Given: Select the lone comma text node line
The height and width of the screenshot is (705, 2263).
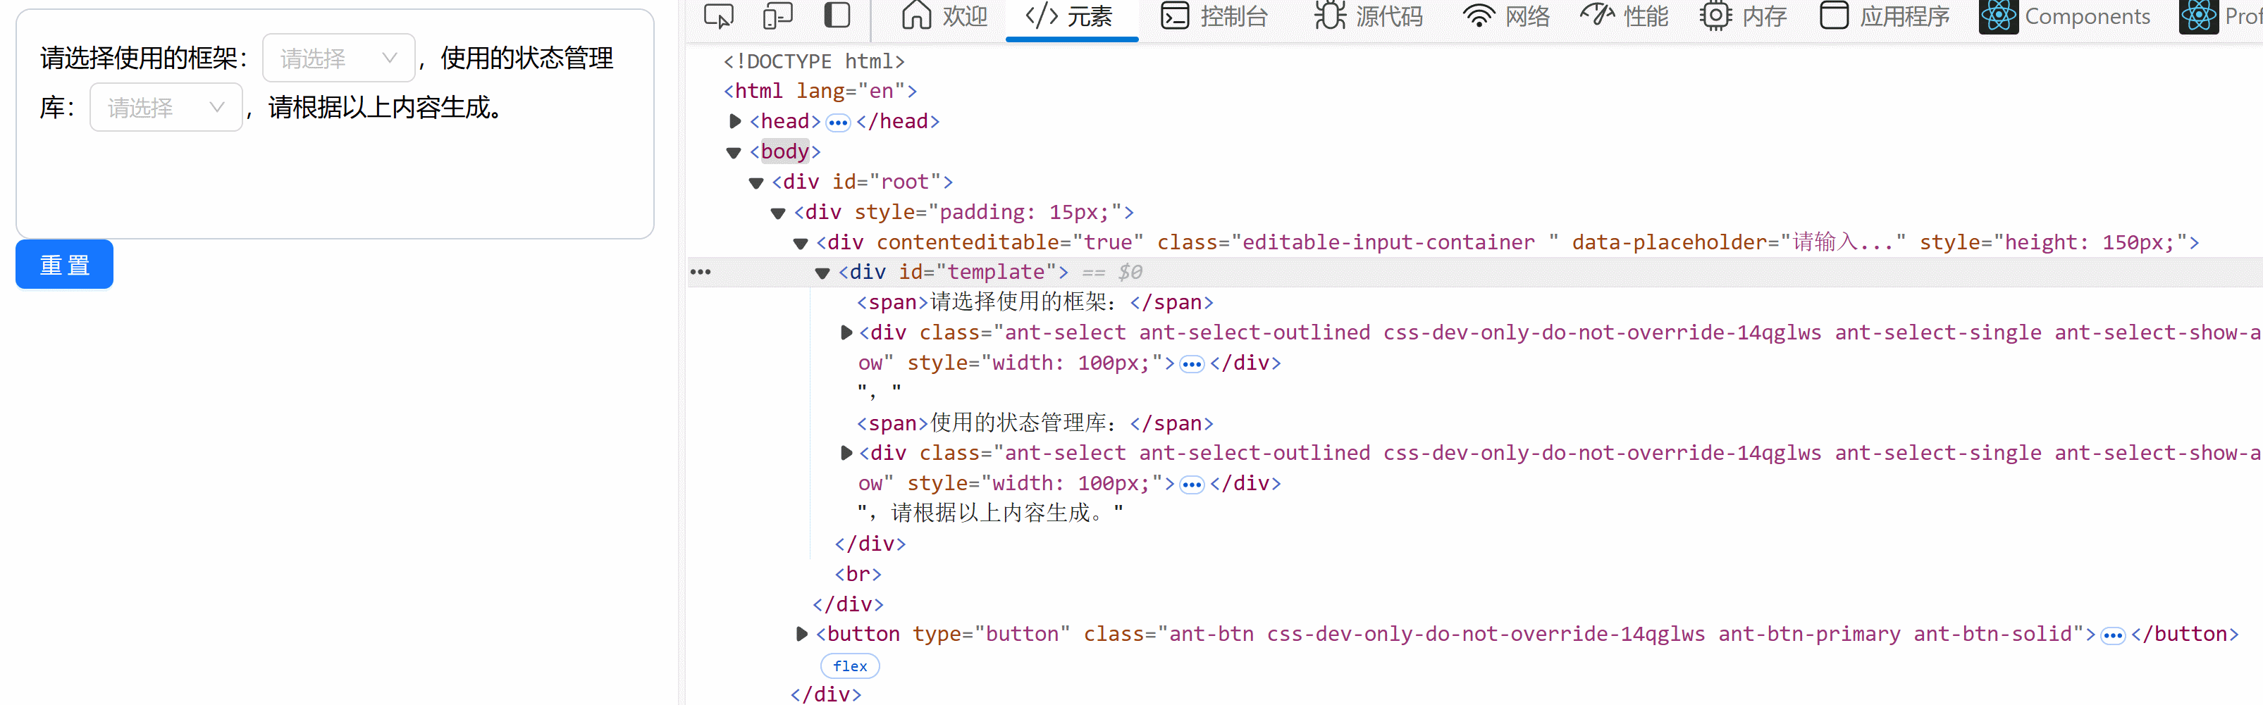Looking at the screenshot, I should pyautogui.click(x=879, y=392).
